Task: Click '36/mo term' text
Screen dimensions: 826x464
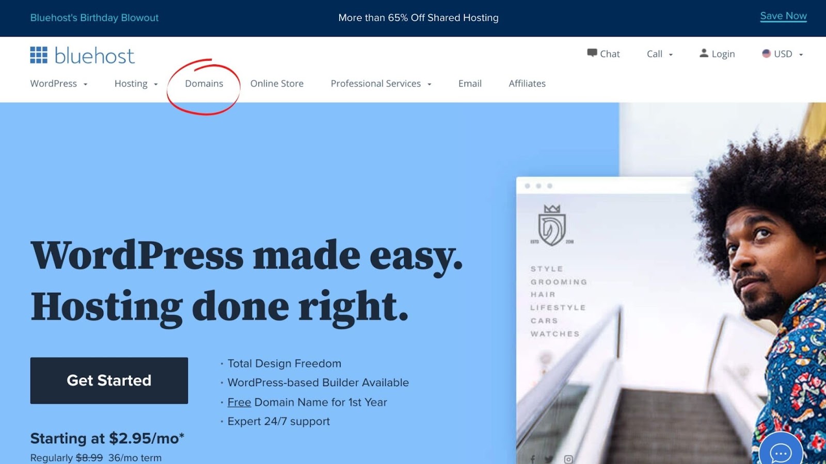Action: 135,458
